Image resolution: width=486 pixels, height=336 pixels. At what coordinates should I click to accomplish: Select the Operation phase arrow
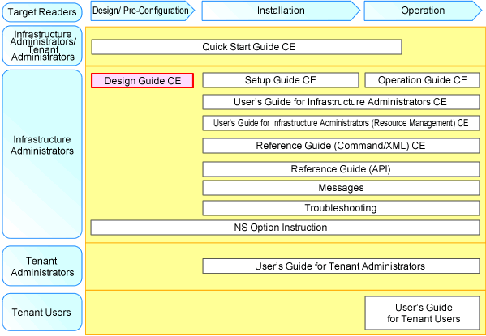[x=423, y=11]
